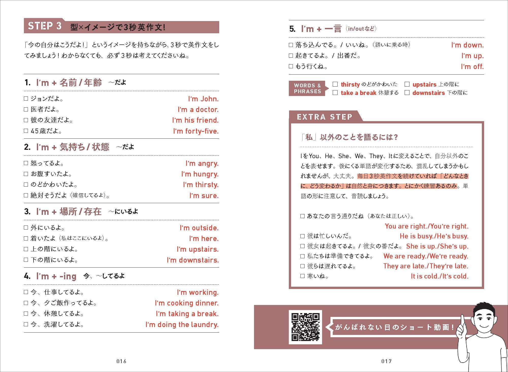508x372 pixels.
Task: Click page number 016
Action: tap(121, 361)
